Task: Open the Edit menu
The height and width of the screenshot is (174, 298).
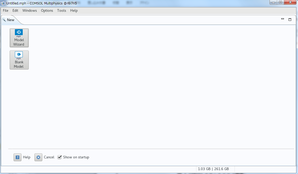Action: click(x=15, y=11)
